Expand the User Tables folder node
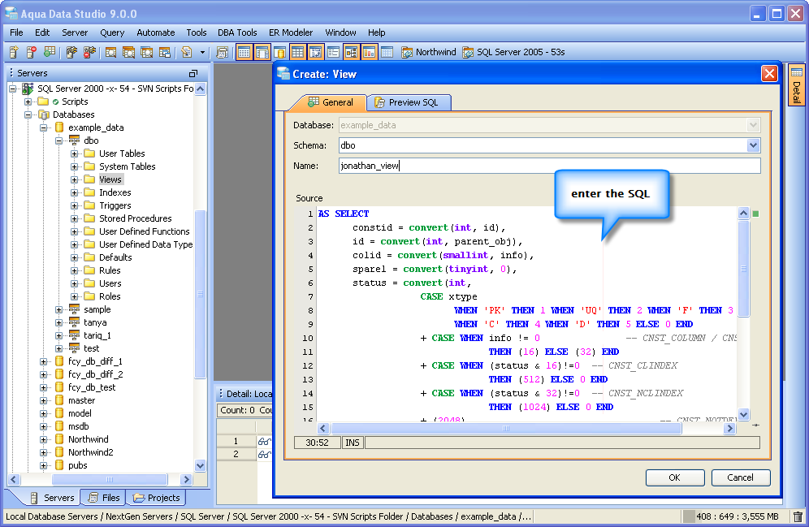The image size is (809, 527). tap(75, 153)
